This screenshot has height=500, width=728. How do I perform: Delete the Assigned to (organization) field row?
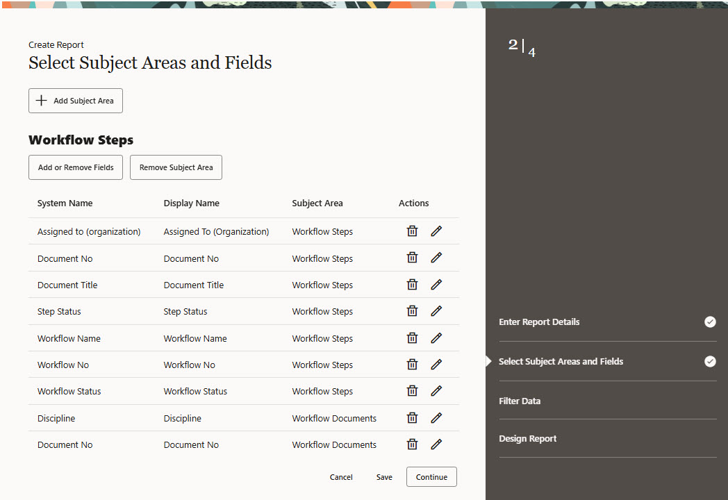(x=412, y=231)
